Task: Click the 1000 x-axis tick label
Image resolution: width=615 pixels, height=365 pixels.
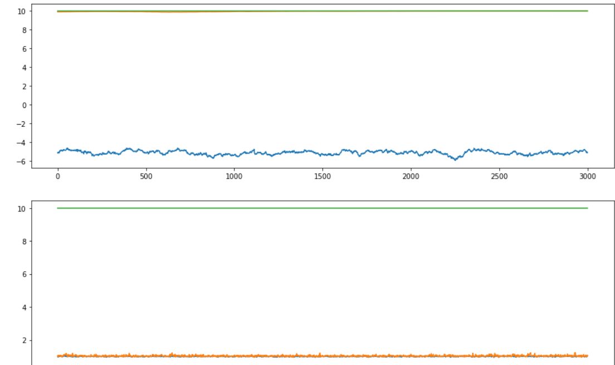Action: 234,176
